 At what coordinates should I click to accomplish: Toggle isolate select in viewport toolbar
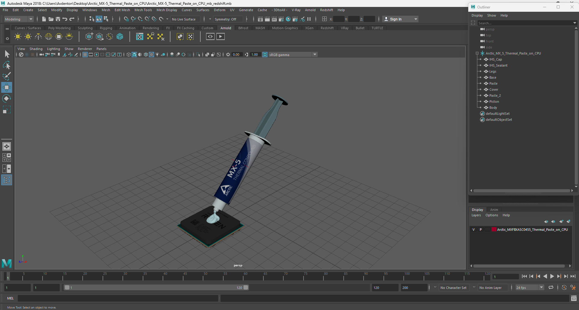coord(198,55)
